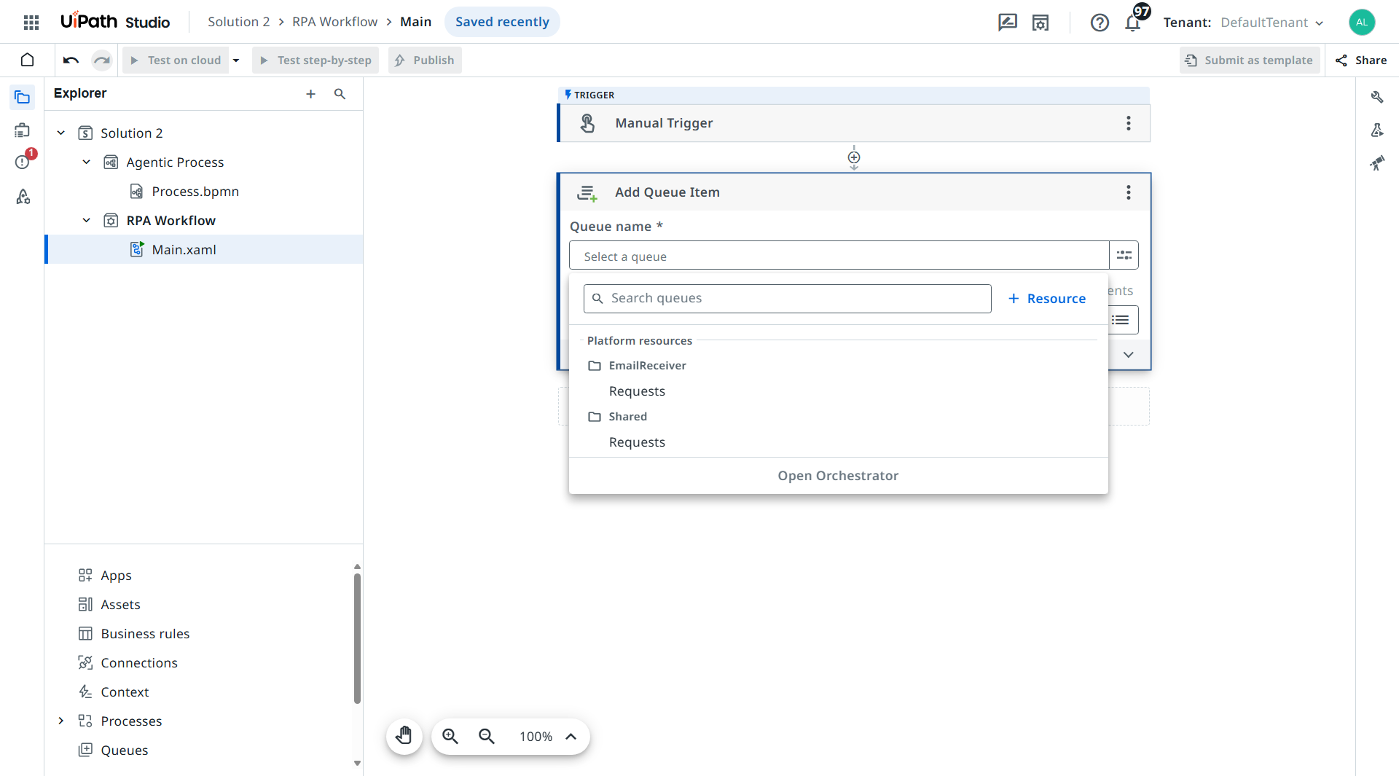Focus the Search queues field
Image resolution: width=1399 pixels, height=776 pixels.
pos(788,299)
